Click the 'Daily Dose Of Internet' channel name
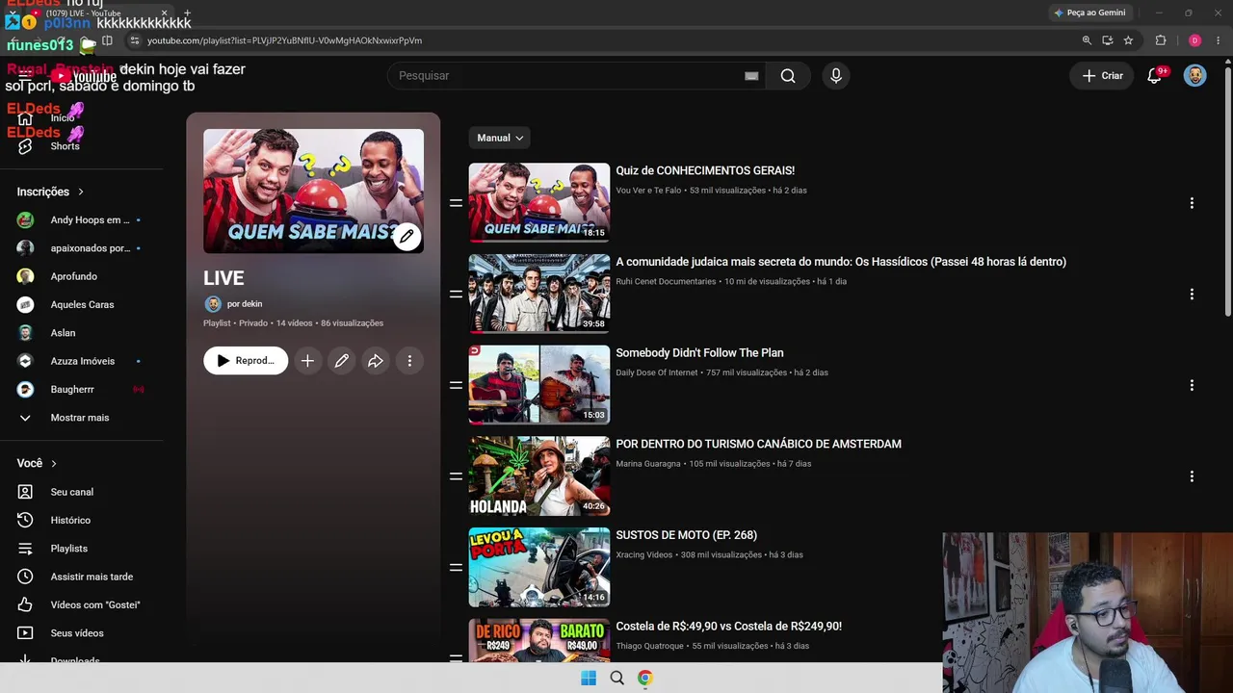The width and height of the screenshot is (1233, 693). [x=657, y=372]
